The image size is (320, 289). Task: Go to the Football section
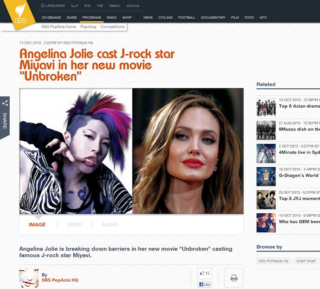[186, 18]
